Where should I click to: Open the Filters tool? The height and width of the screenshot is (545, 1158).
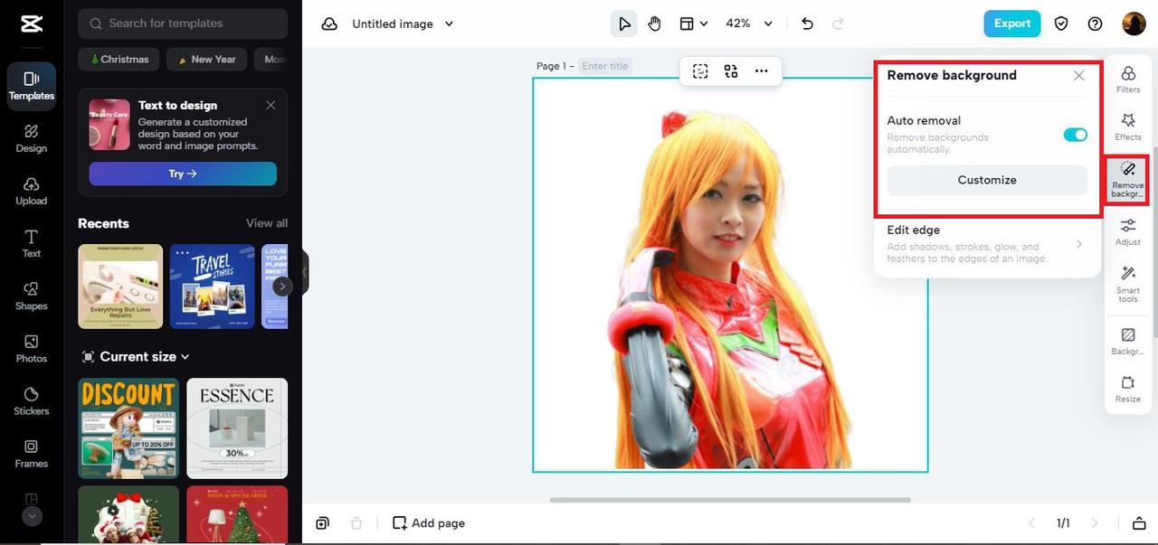coord(1128,79)
